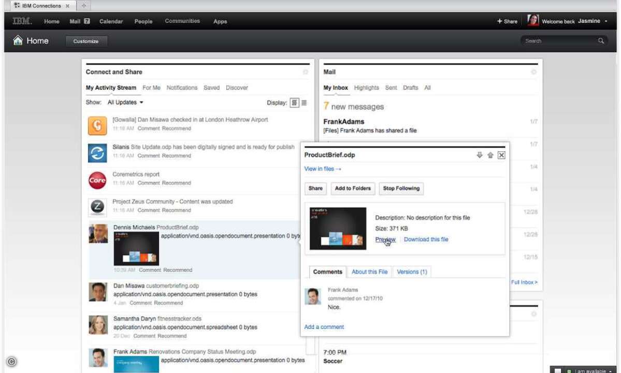Click Frank Adams' avatar in the comments

[312, 296]
